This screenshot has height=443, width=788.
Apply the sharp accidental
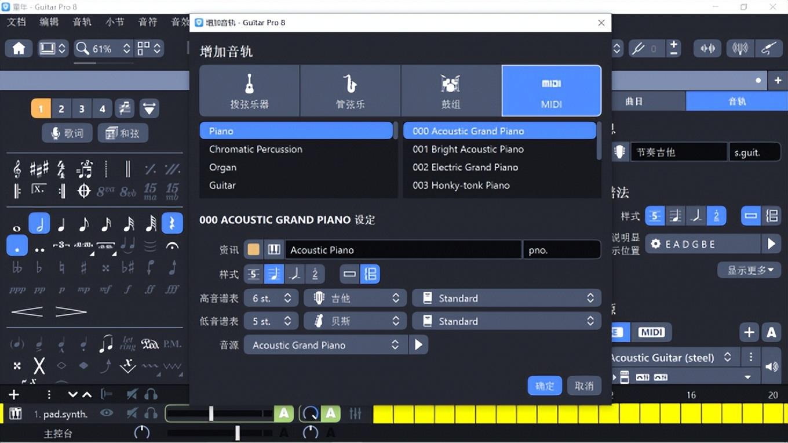84,268
